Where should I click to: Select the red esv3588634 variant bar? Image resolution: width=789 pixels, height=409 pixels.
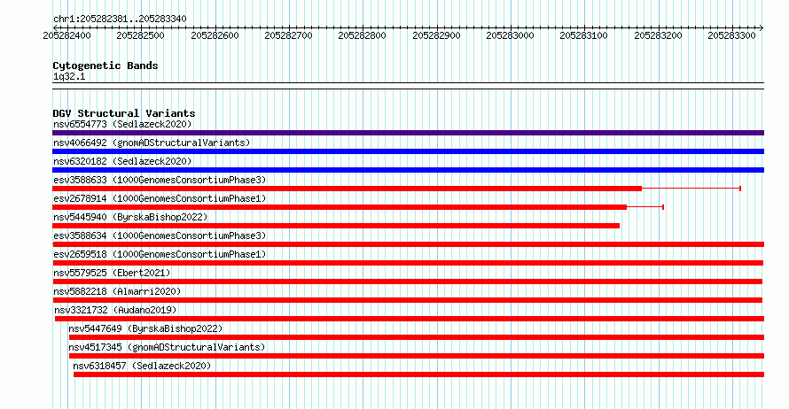click(x=408, y=244)
